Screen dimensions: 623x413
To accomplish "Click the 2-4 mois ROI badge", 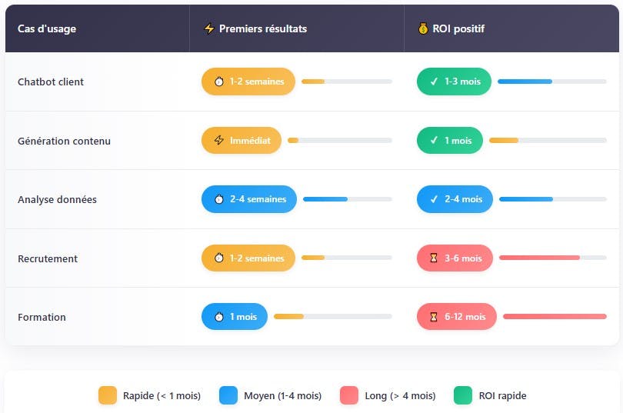I will [455, 199].
